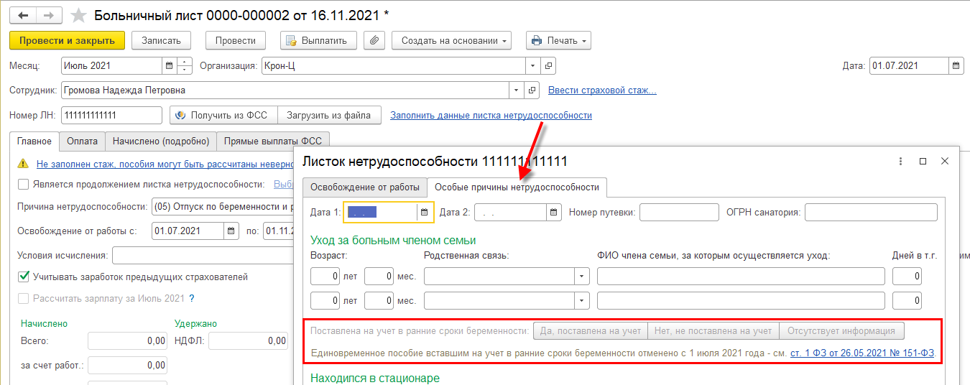Click the yellow warning triangle icon
Image resolution: width=970 pixels, height=385 pixels.
tap(23, 164)
